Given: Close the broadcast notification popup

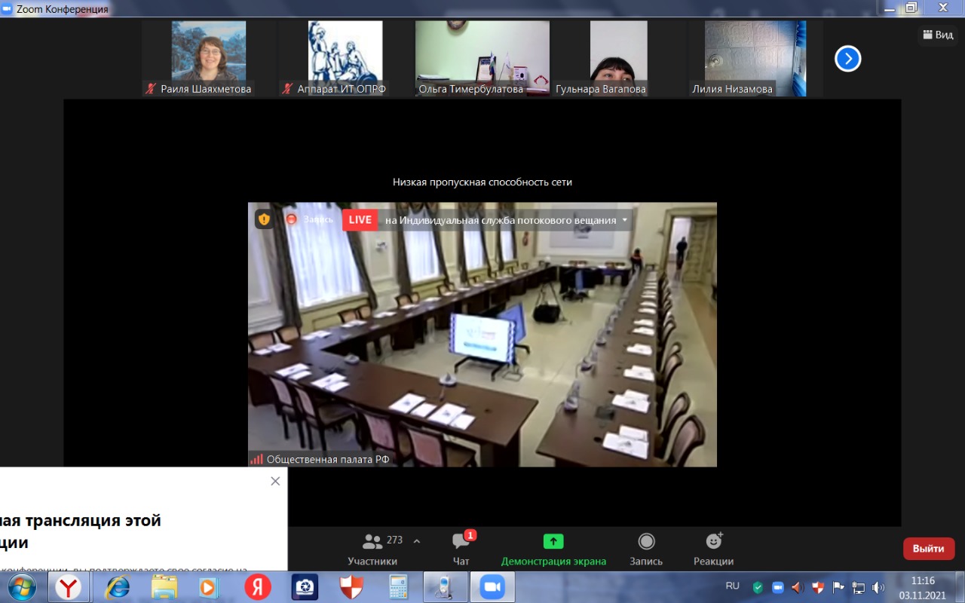Looking at the screenshot, I should [275, 481].
